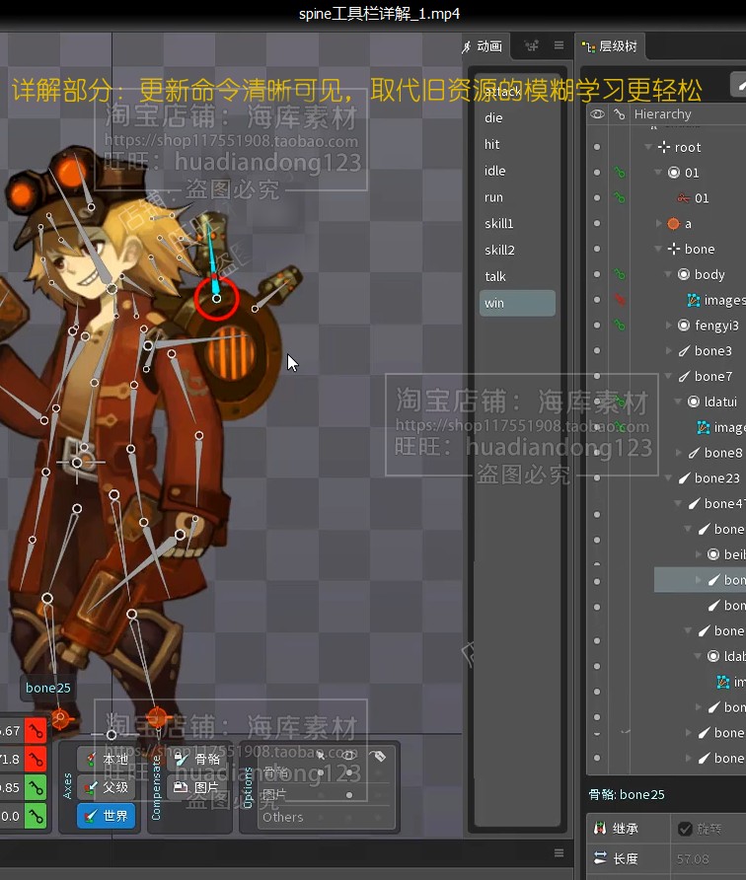Select the skill1 animation
Viewport: 746px width, 880px height.
[x=516, y=223]
